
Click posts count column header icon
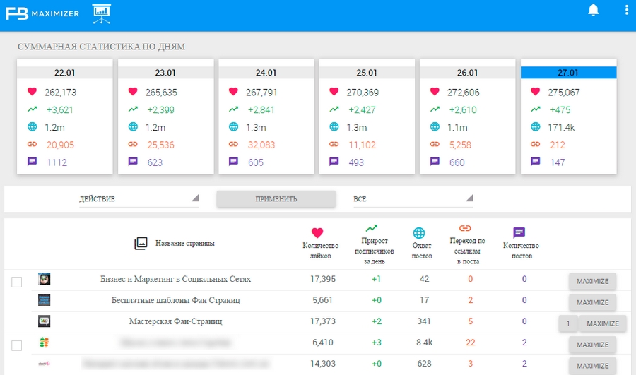click(519, 233)
